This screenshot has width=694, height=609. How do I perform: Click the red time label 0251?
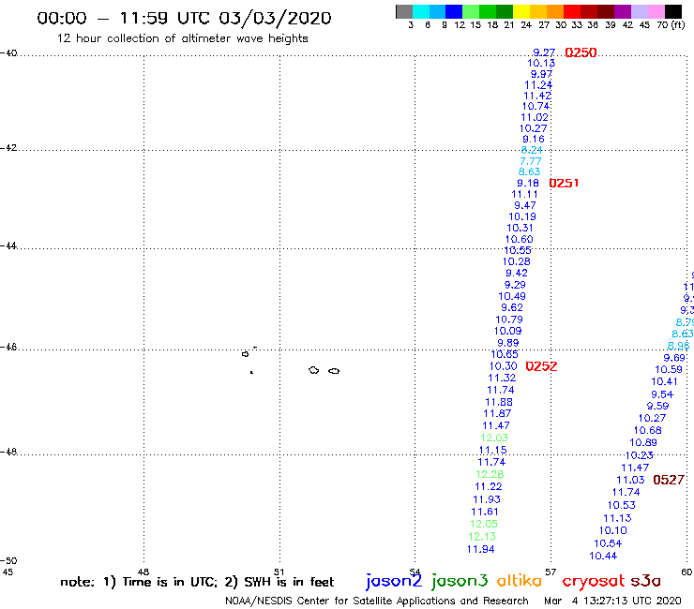click(564, 183)
